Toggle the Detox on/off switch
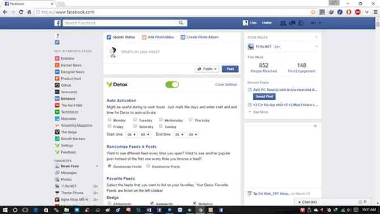Image resolution: width=380 pixels, height=214 pixels. tap(172, 85)
